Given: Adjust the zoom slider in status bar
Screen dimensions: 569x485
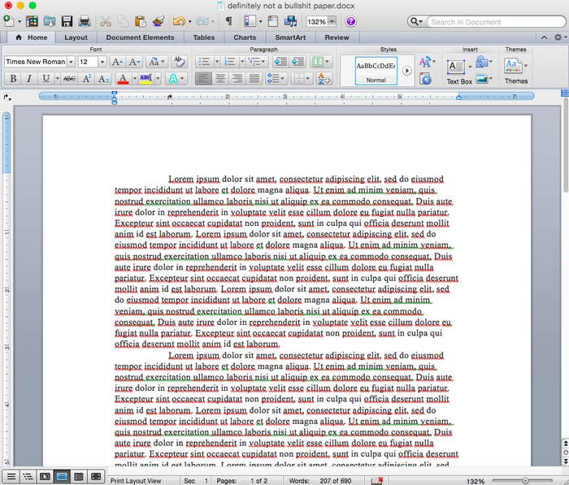Looking at the screenshot, I should (x=525, y=480).
